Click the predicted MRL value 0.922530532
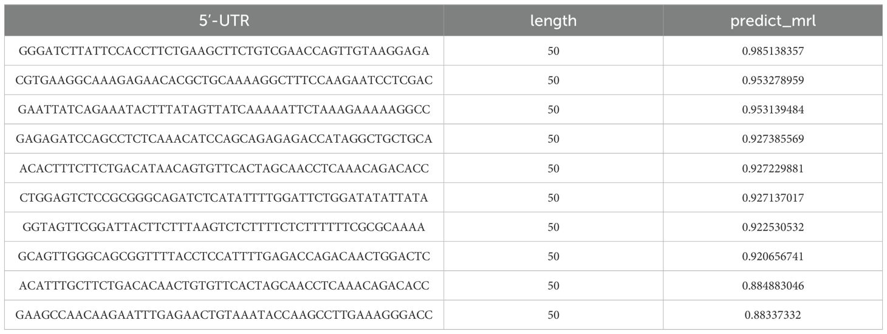Image resolution: width=887 pixels, height=334 pixels. [773, 227]
